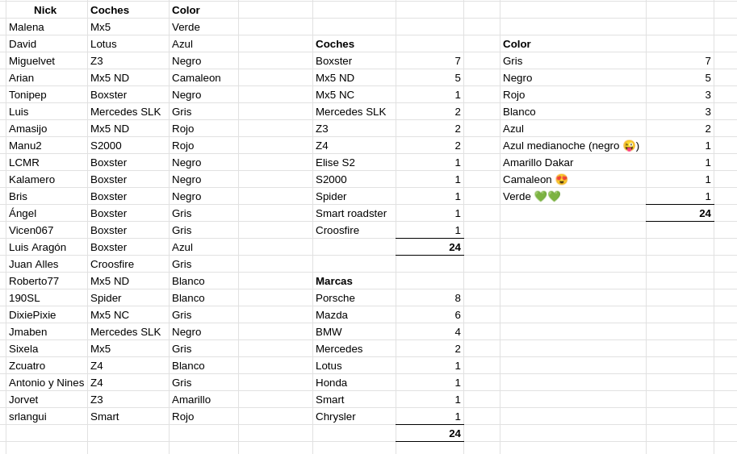Select the Porsche brand cell
Screen dimensions: 737x454
pyautogui.click(x=354, y=298)
